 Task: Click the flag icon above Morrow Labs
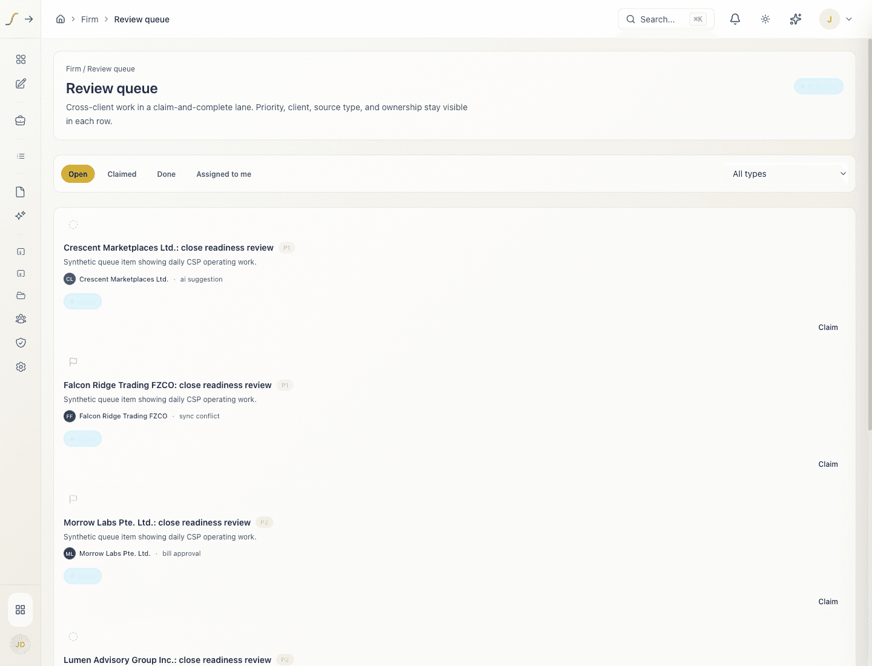pos(73,499)
